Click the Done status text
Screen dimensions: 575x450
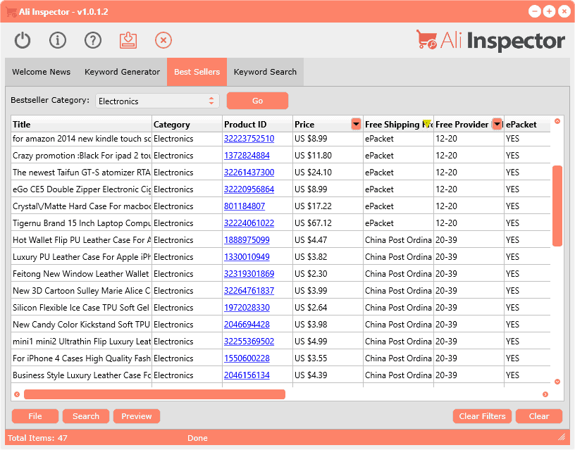tap(197, 438)
